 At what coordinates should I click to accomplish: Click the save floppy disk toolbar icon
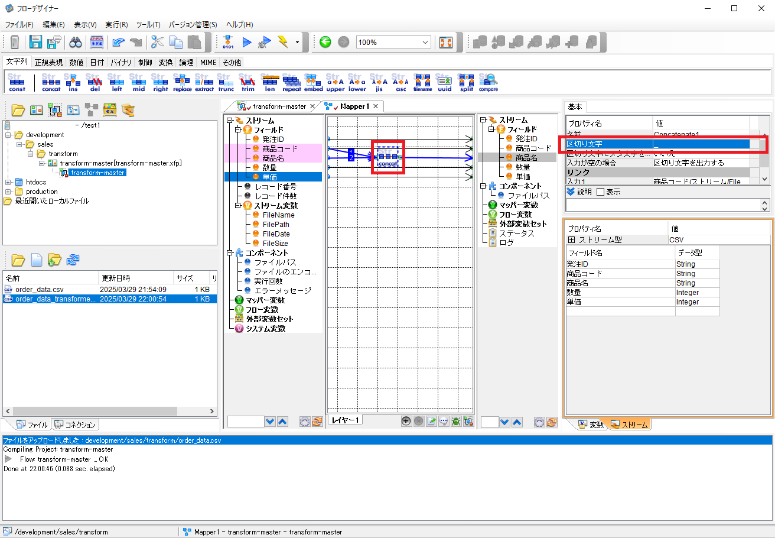[x=36, y=42]
